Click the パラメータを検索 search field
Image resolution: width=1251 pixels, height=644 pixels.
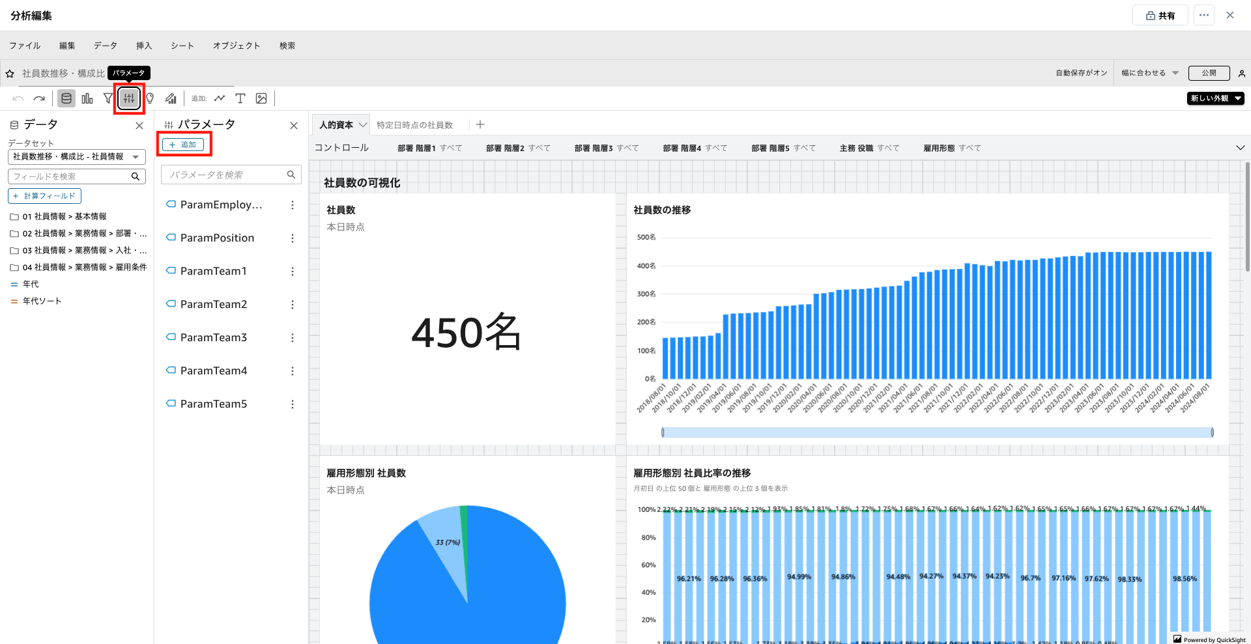tap(225, 175)
